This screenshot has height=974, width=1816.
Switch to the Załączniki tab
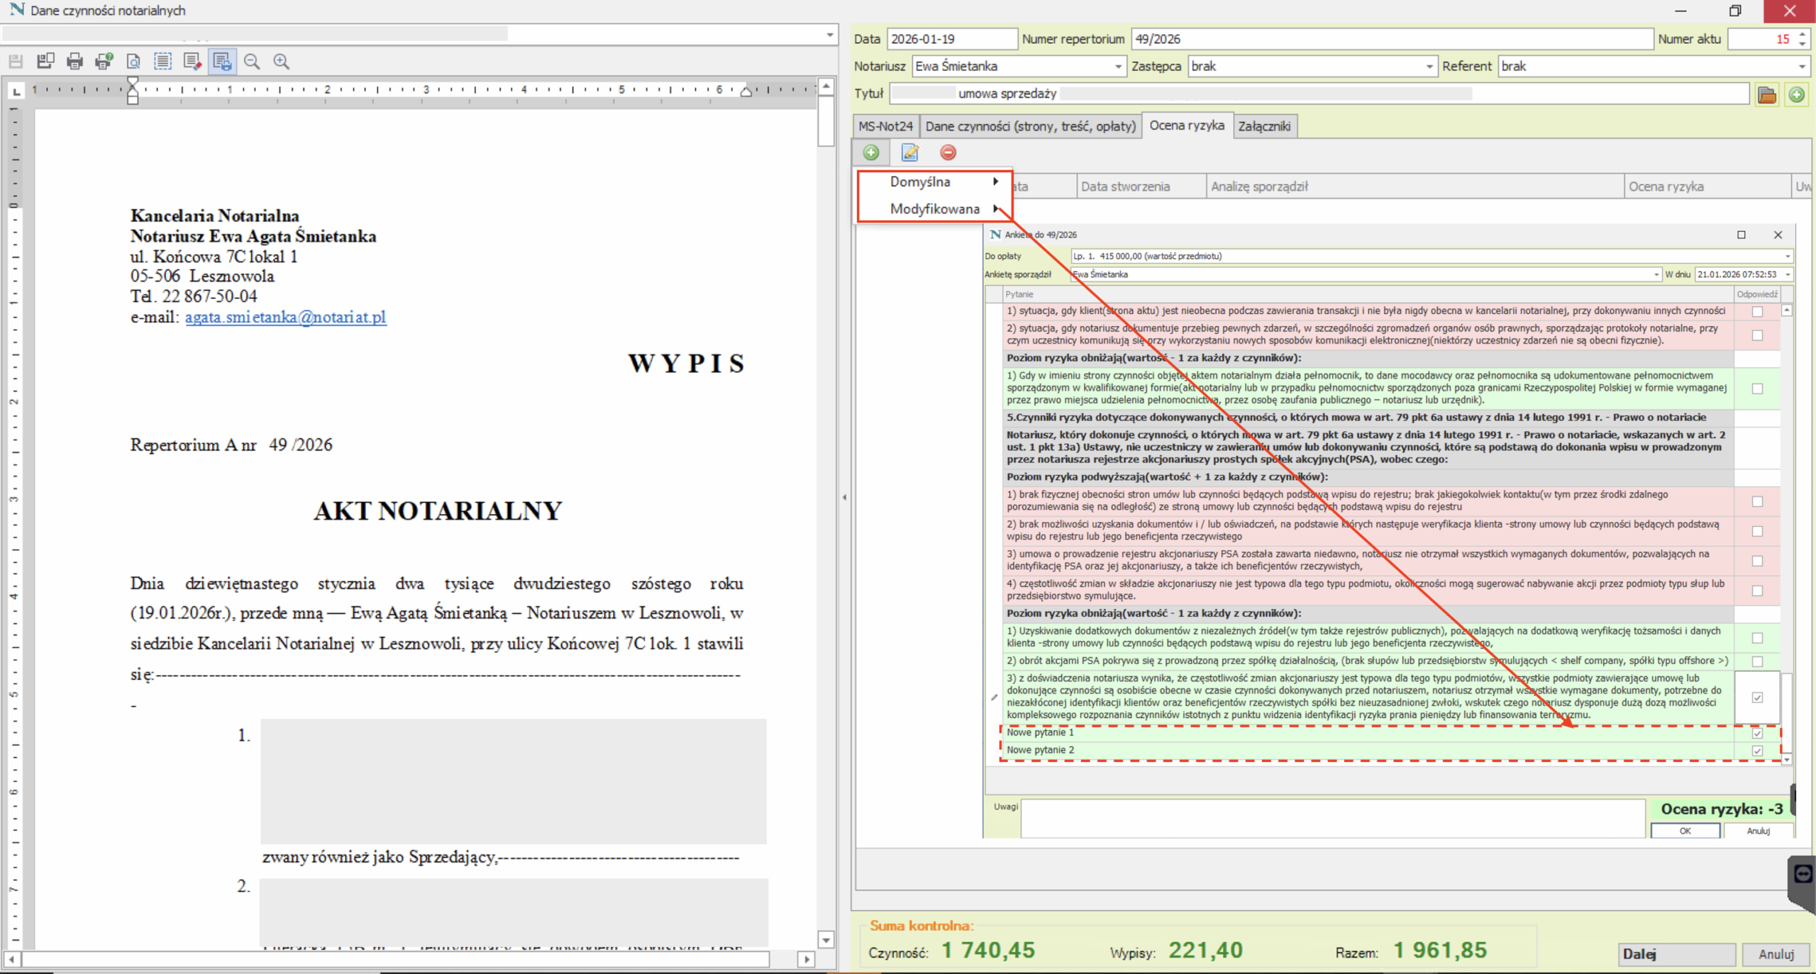(x=1263, y=126)
